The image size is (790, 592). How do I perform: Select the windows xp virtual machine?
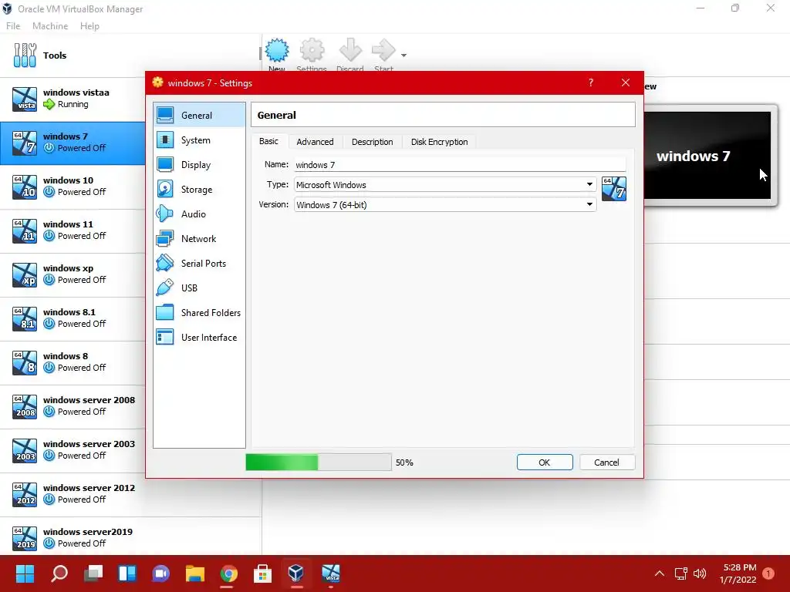pyautogui.click(x=73, y=274)
